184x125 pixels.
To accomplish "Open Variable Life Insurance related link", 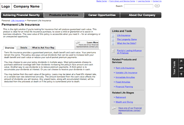I will tap(126, 73).
